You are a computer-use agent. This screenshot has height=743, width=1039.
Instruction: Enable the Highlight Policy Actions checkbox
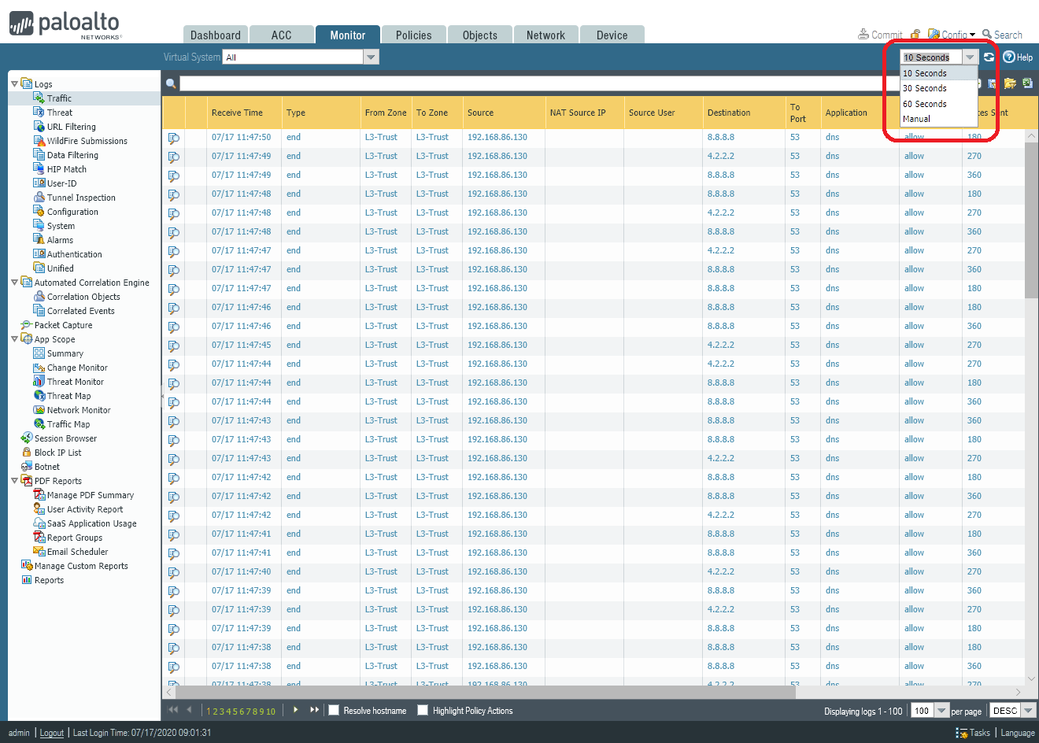(423, 710)
